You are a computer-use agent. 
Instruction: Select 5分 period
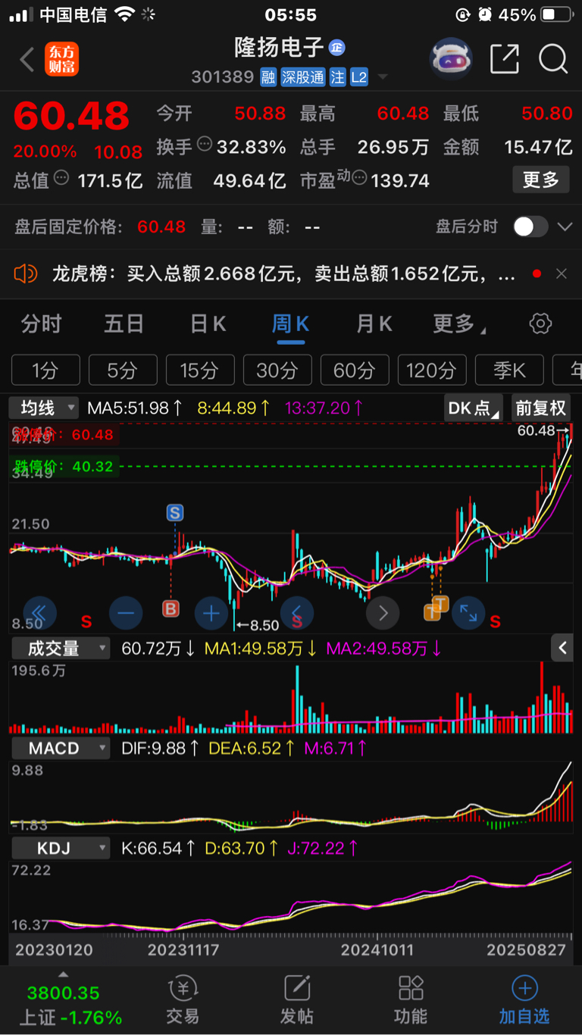coord(123,371)
